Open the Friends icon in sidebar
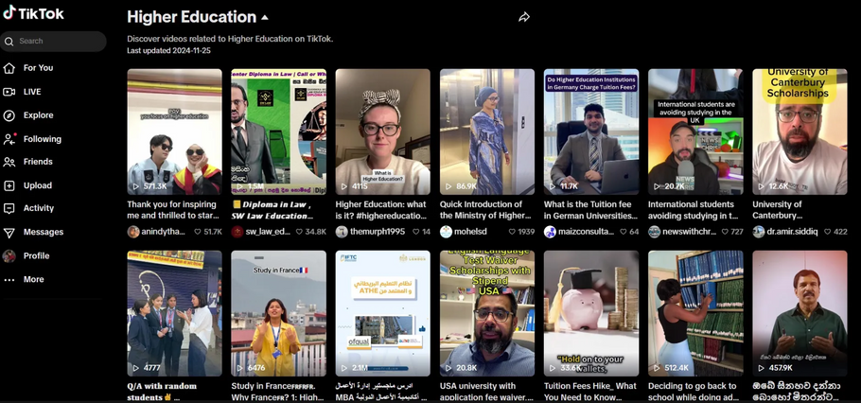Viewport: 861px width, 403px height. coord(9,162)
